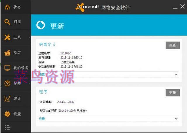Open the 统计 statistics menu item
This screenshot has height=133, width=187.
point(16,99)
